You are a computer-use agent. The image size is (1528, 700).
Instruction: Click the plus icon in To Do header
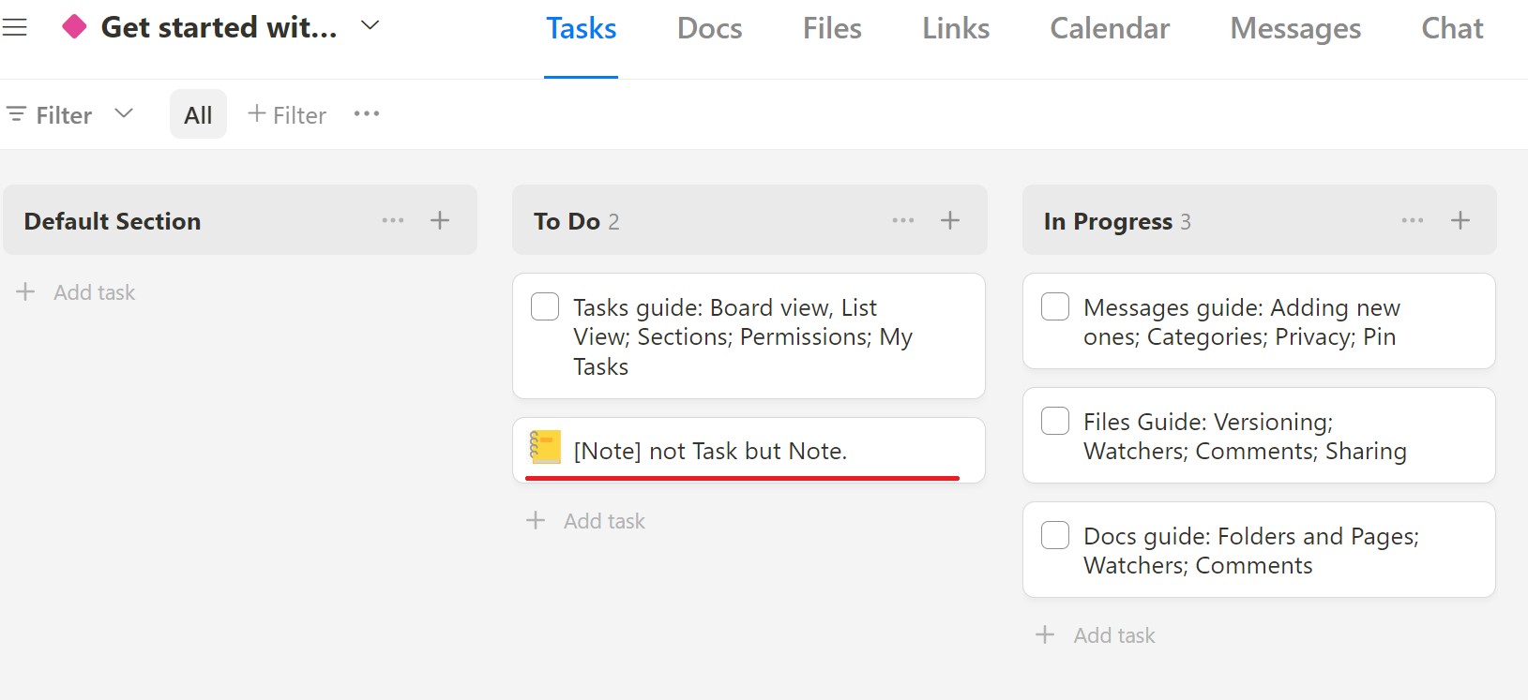[950, 220]
